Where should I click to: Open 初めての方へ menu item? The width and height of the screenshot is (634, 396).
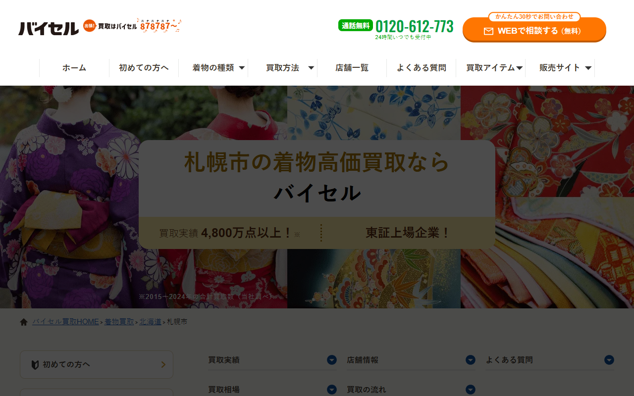[144, 68]
